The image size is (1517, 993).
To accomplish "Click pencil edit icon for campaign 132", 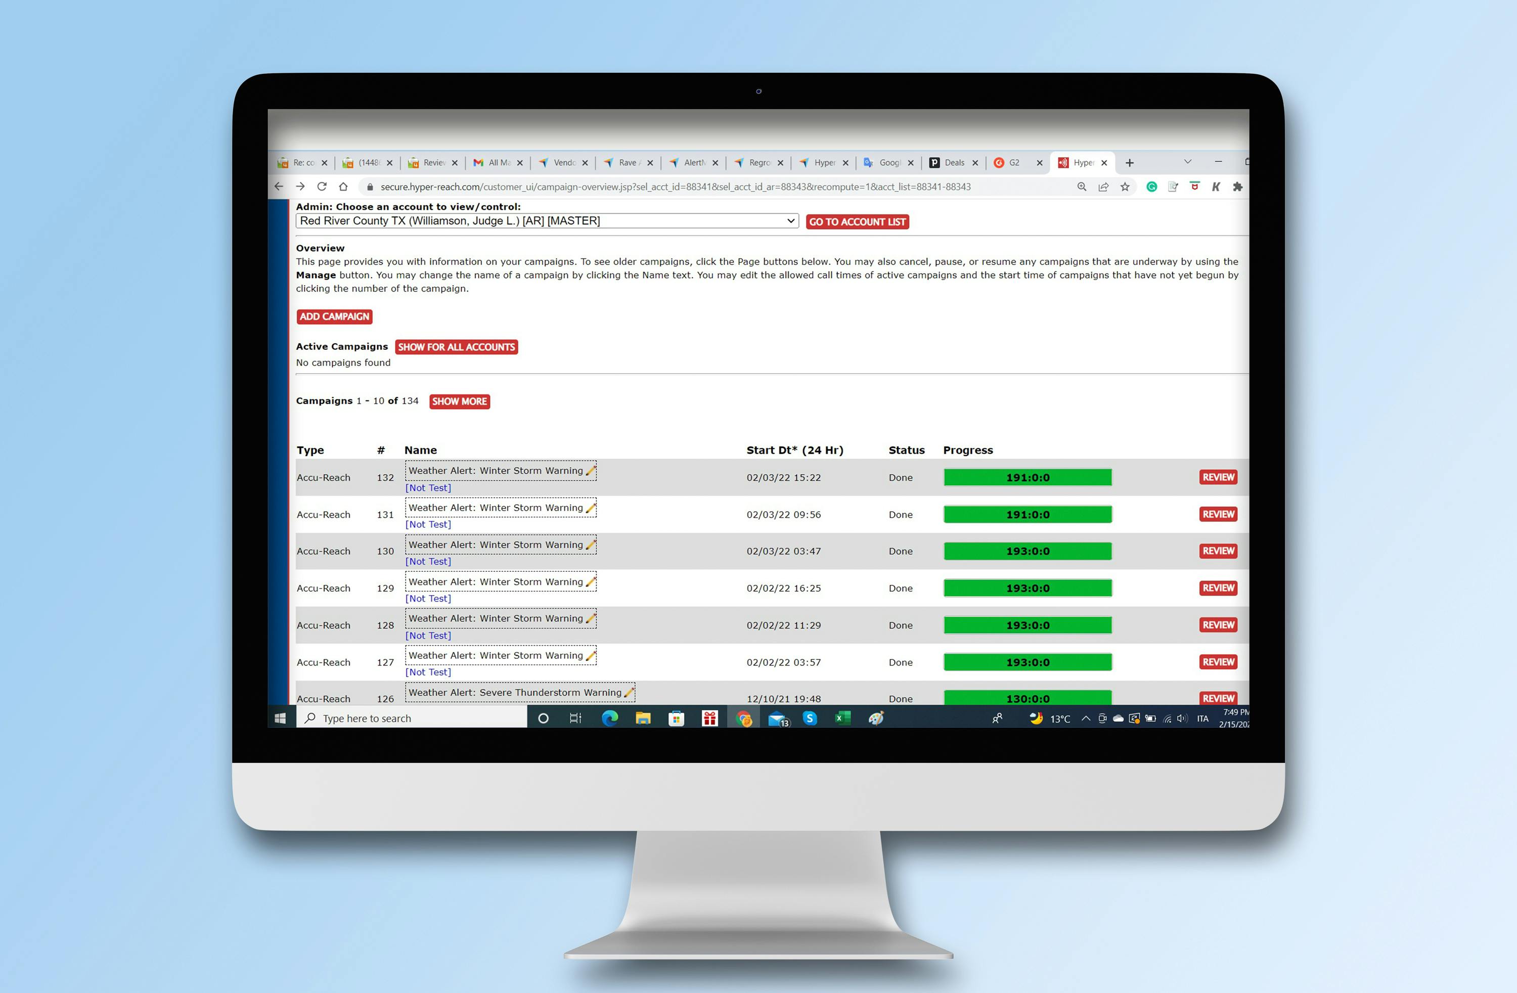I will pos(591,471).
